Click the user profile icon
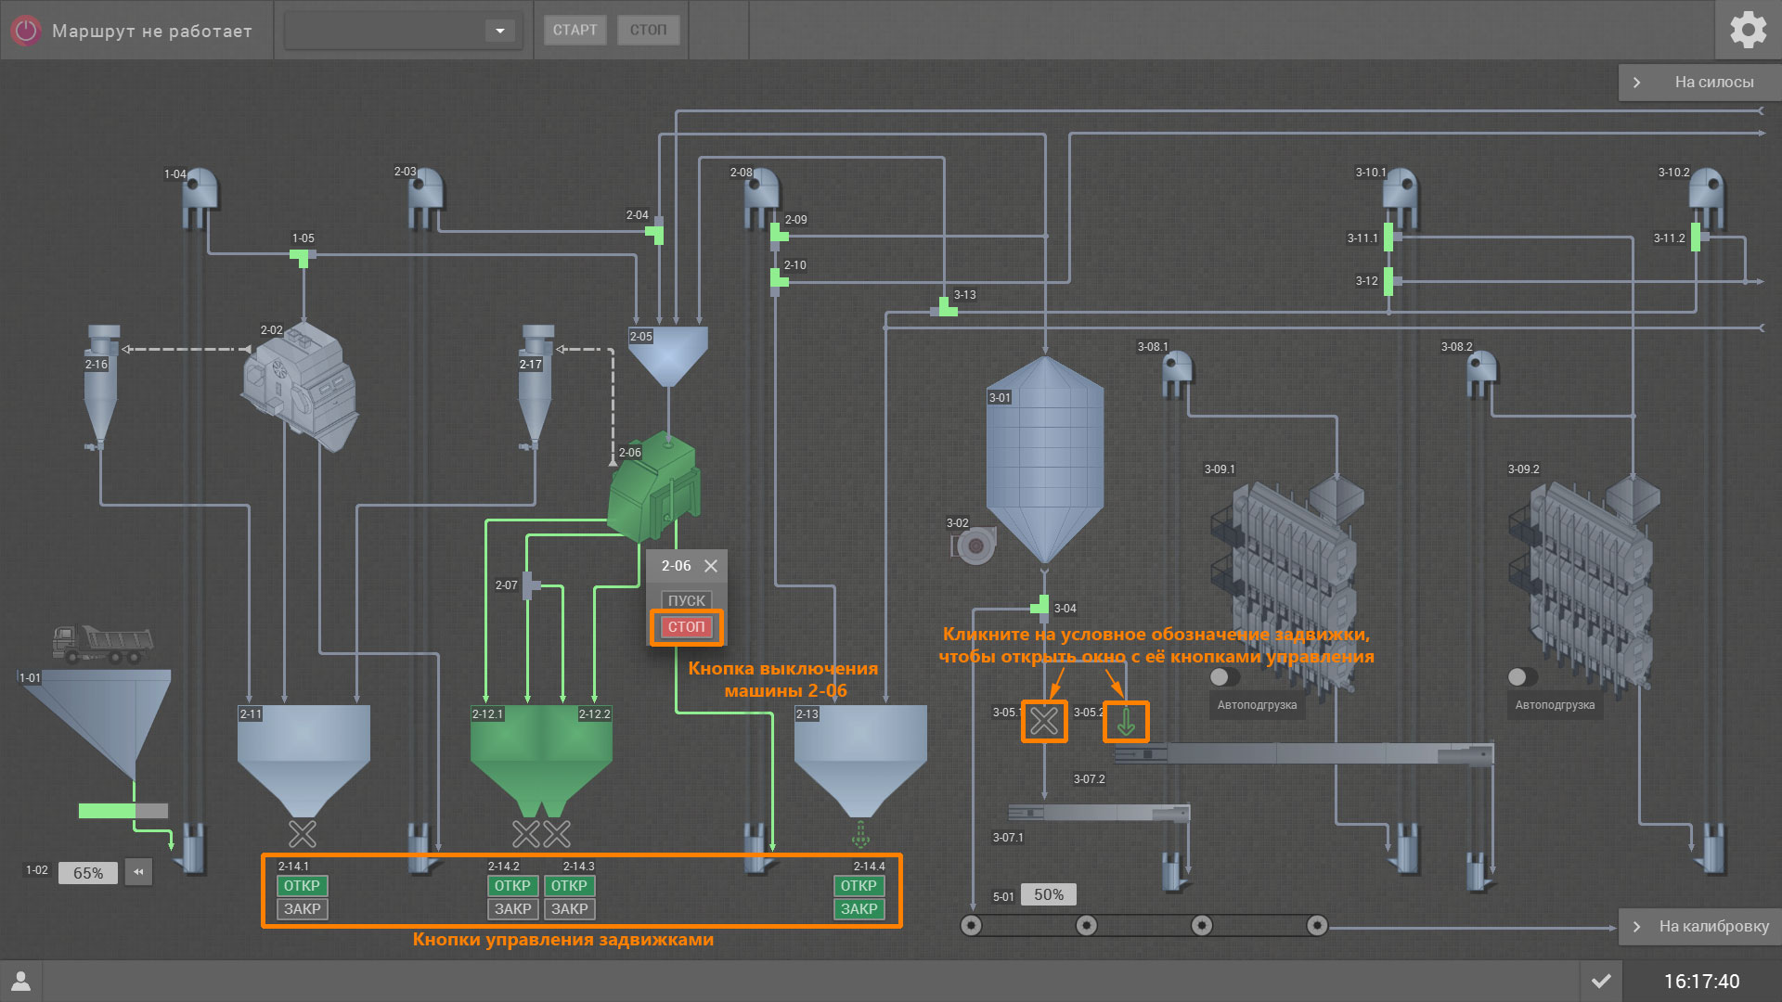This screenshot has width=1782, height=1002. 20,981
